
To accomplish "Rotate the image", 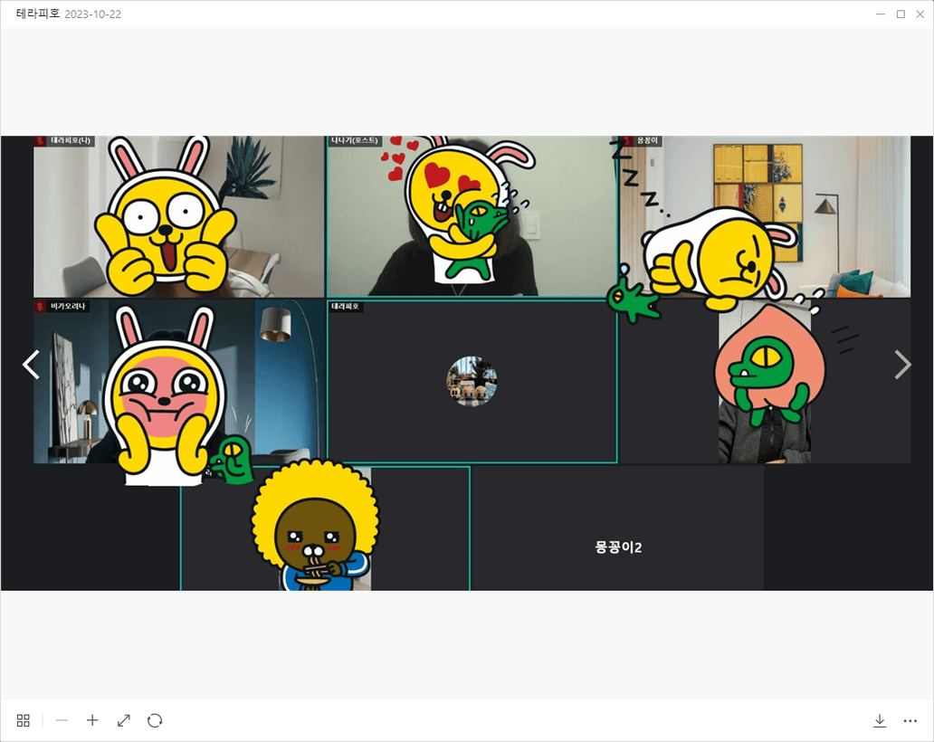I will (155, 720).
